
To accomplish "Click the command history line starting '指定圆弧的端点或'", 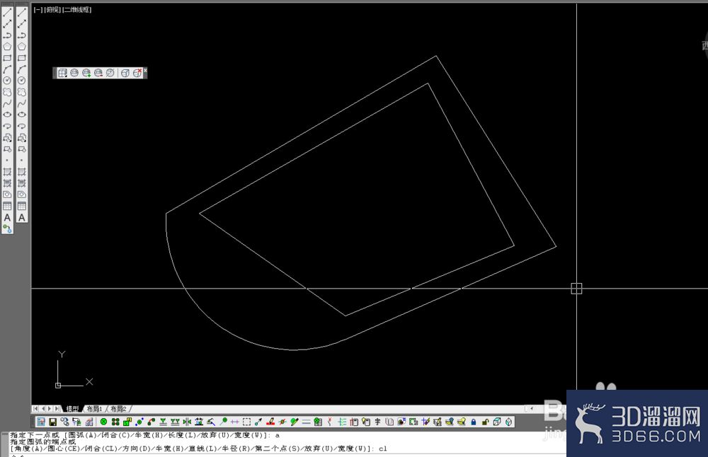I will [43, 441].
